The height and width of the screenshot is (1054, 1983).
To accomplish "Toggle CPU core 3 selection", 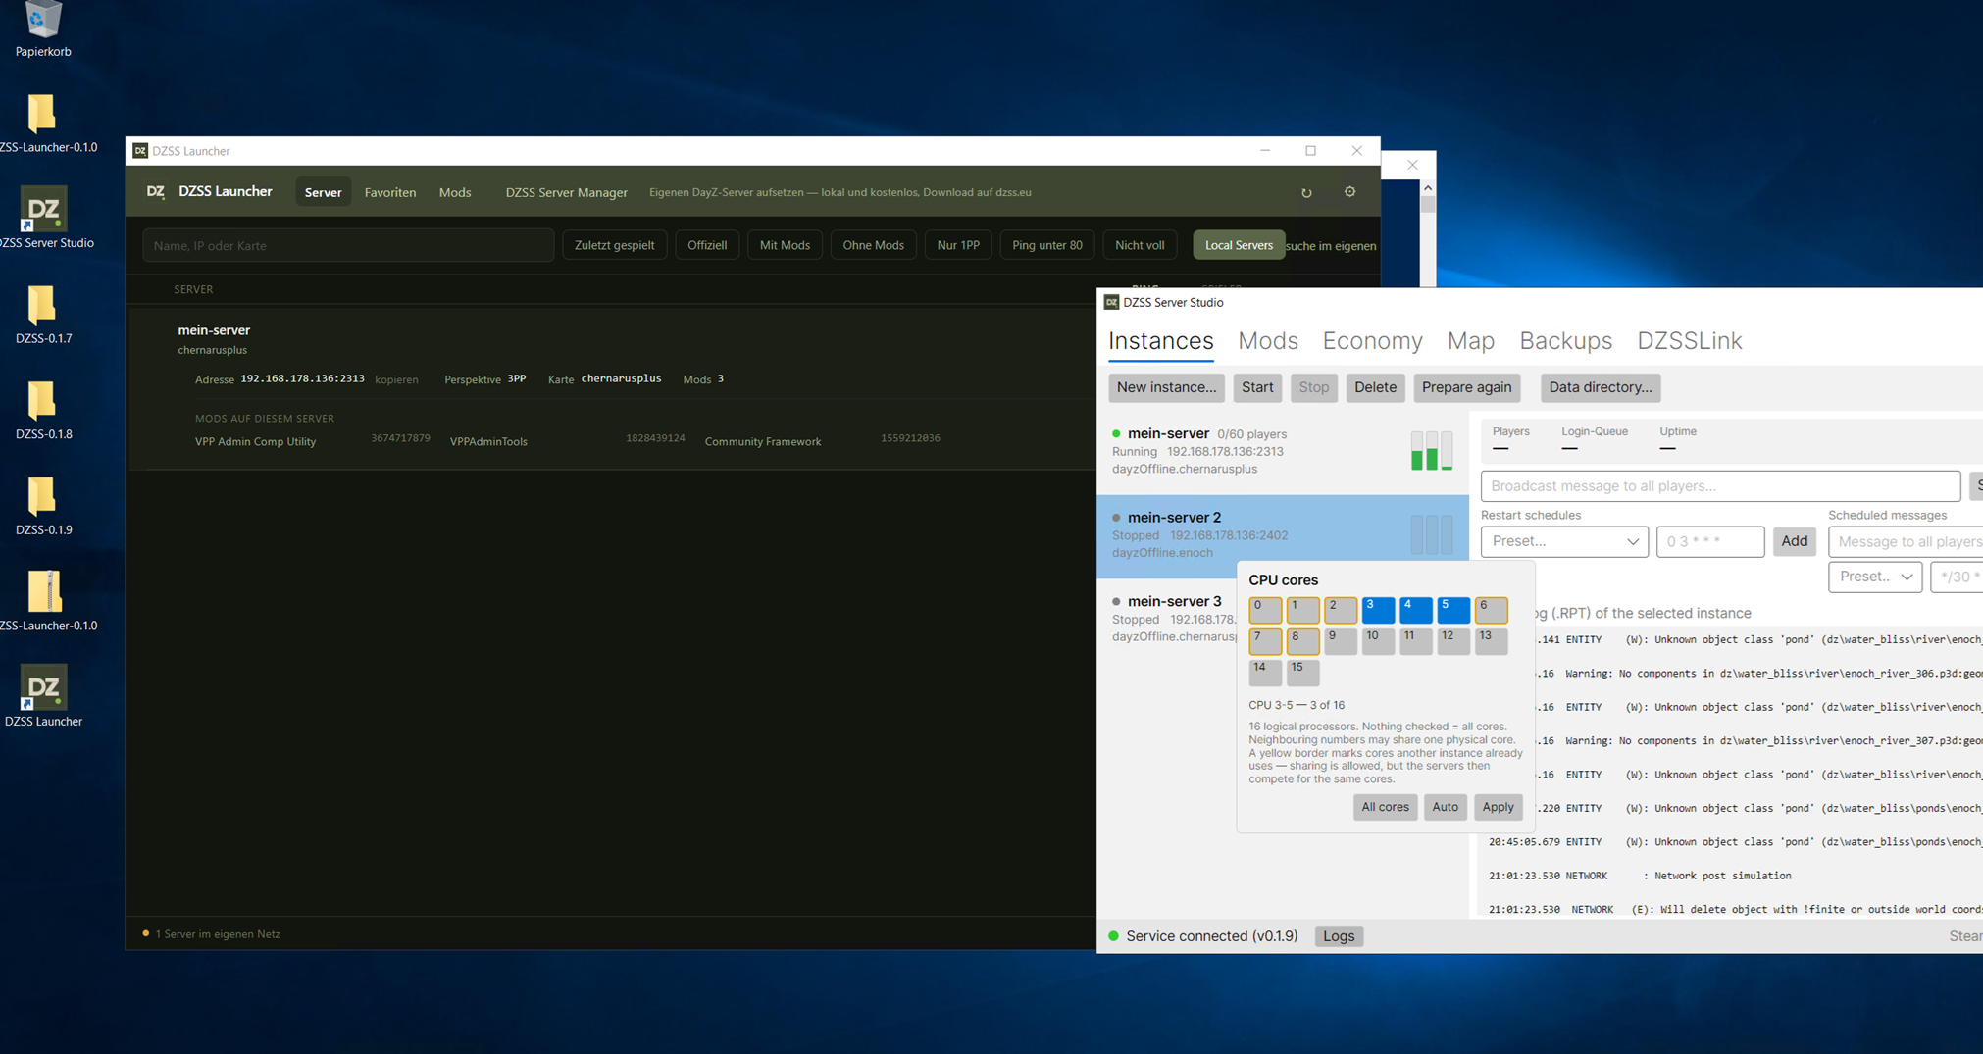I will click(1378, 610).
